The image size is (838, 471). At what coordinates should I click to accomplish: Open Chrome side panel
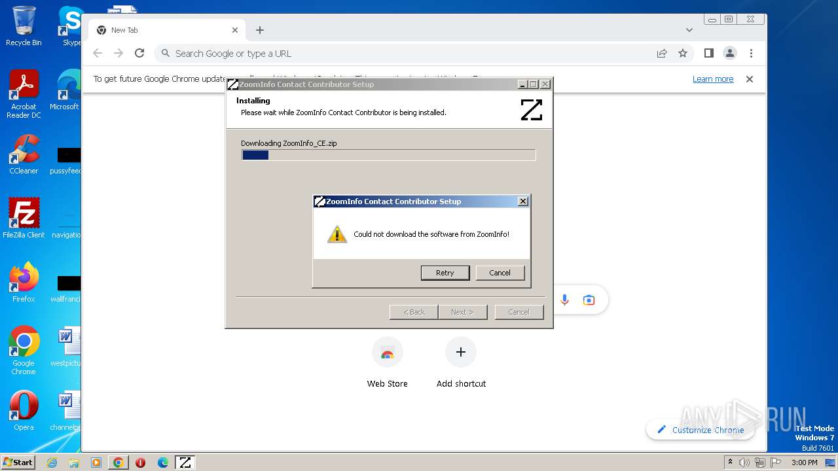[x=708, y=53]
